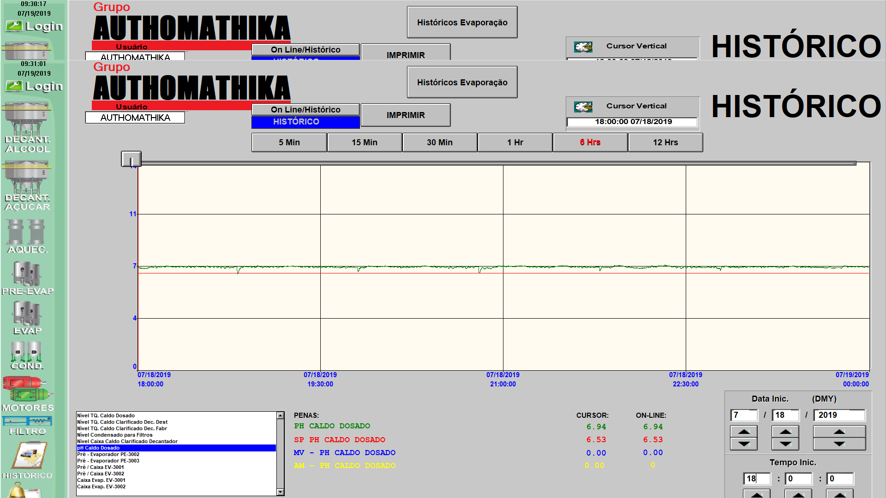The width and height of the screenshot is (886, 498).
Task: Open the Decant. Alcool tank screen
Action: click(27, 127)
